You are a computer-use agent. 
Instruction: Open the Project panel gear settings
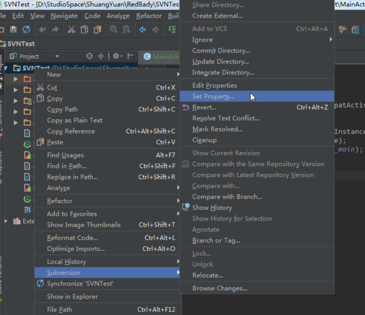117,56
